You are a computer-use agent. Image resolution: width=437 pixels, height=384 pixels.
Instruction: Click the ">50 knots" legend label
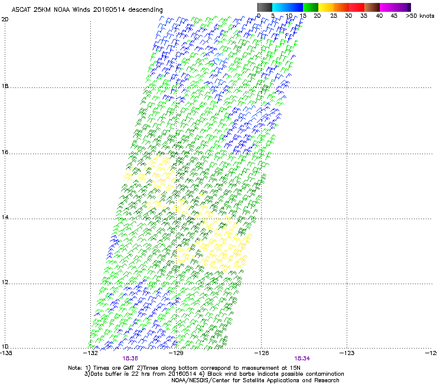pyautogui.click(x=420, y=16)
